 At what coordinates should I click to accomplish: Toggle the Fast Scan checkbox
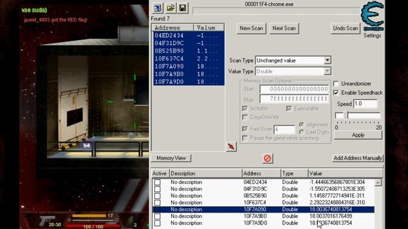pos(245,128)
